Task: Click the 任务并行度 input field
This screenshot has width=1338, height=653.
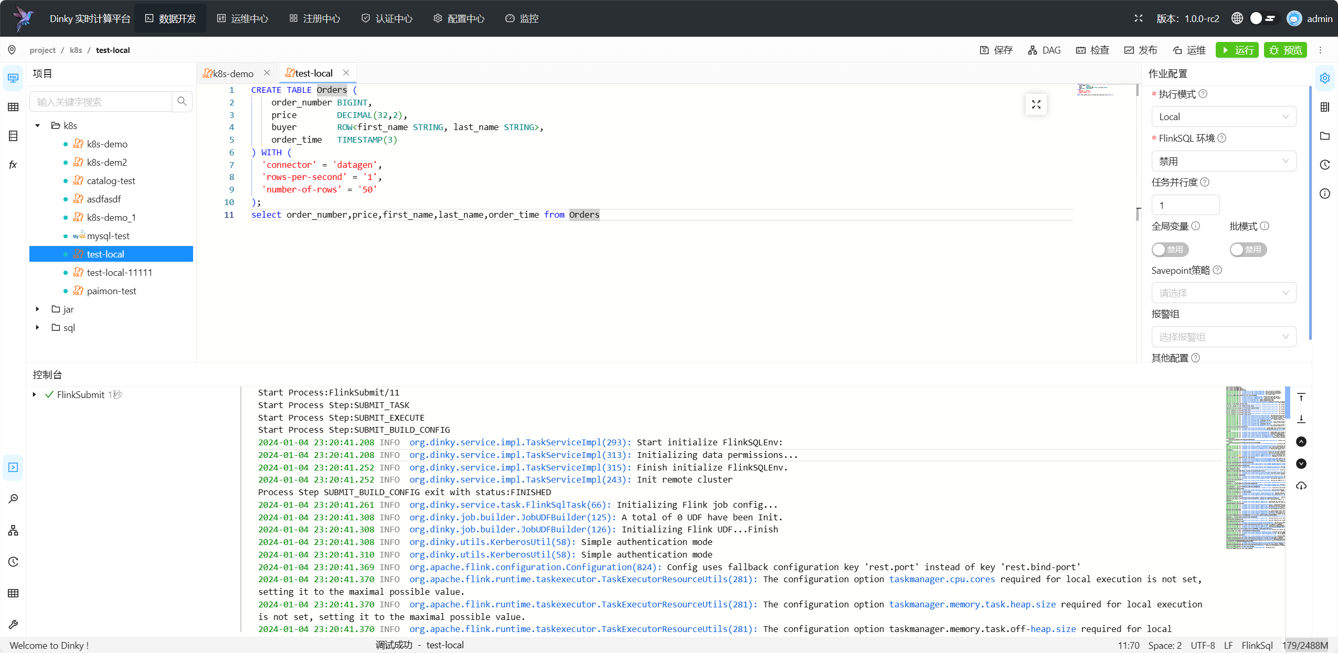Action: (1185, 205)
